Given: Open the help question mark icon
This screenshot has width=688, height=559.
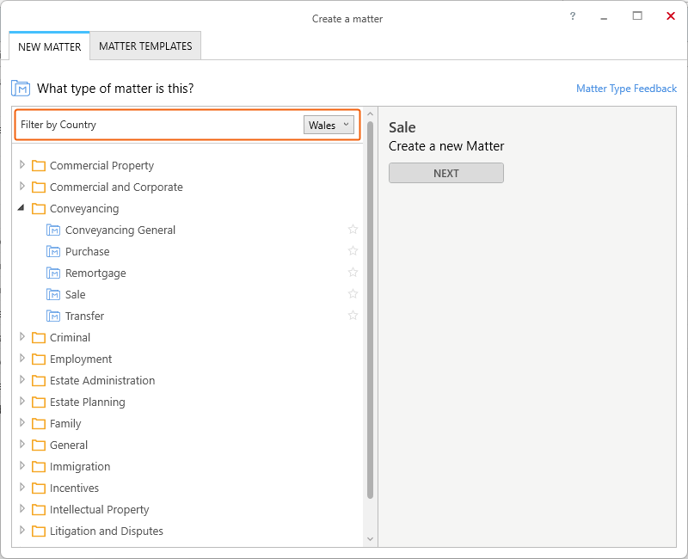Looking at the screenshot, I should (572, 16).
